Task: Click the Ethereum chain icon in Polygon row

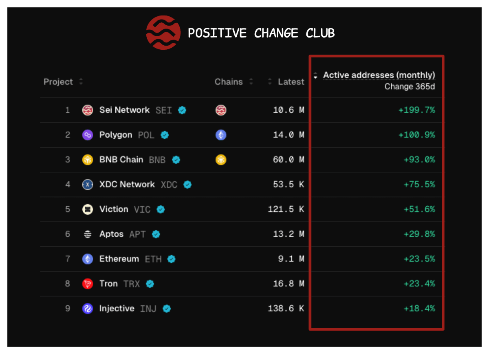Action: click(x=221, y=135)
